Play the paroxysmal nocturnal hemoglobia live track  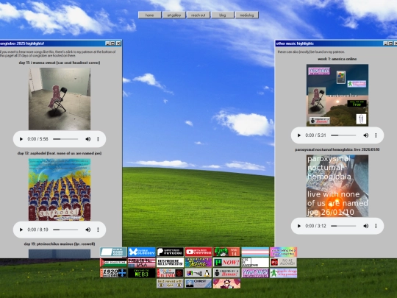[x=299, y=226]
